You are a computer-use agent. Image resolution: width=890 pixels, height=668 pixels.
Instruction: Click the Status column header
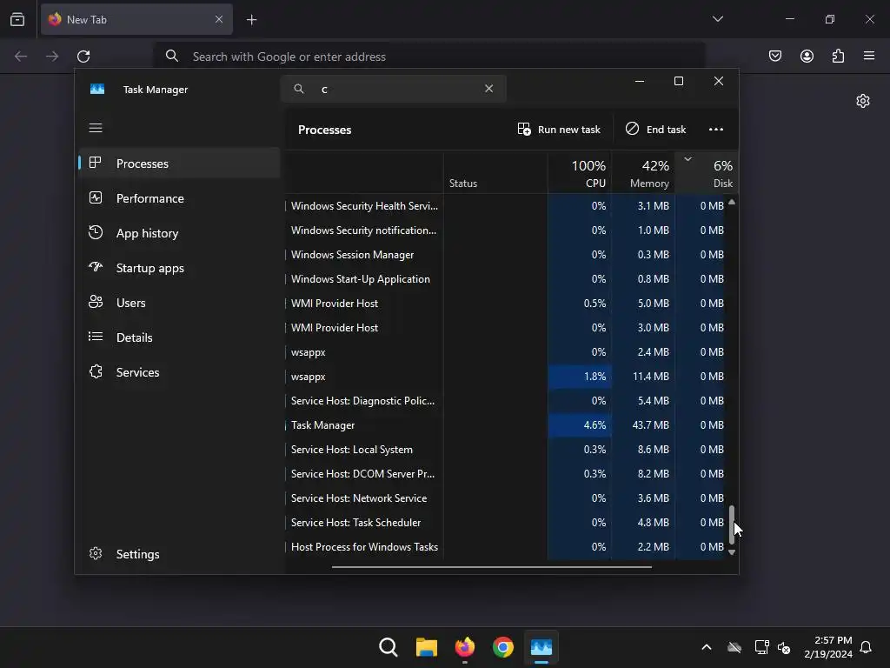495,173
